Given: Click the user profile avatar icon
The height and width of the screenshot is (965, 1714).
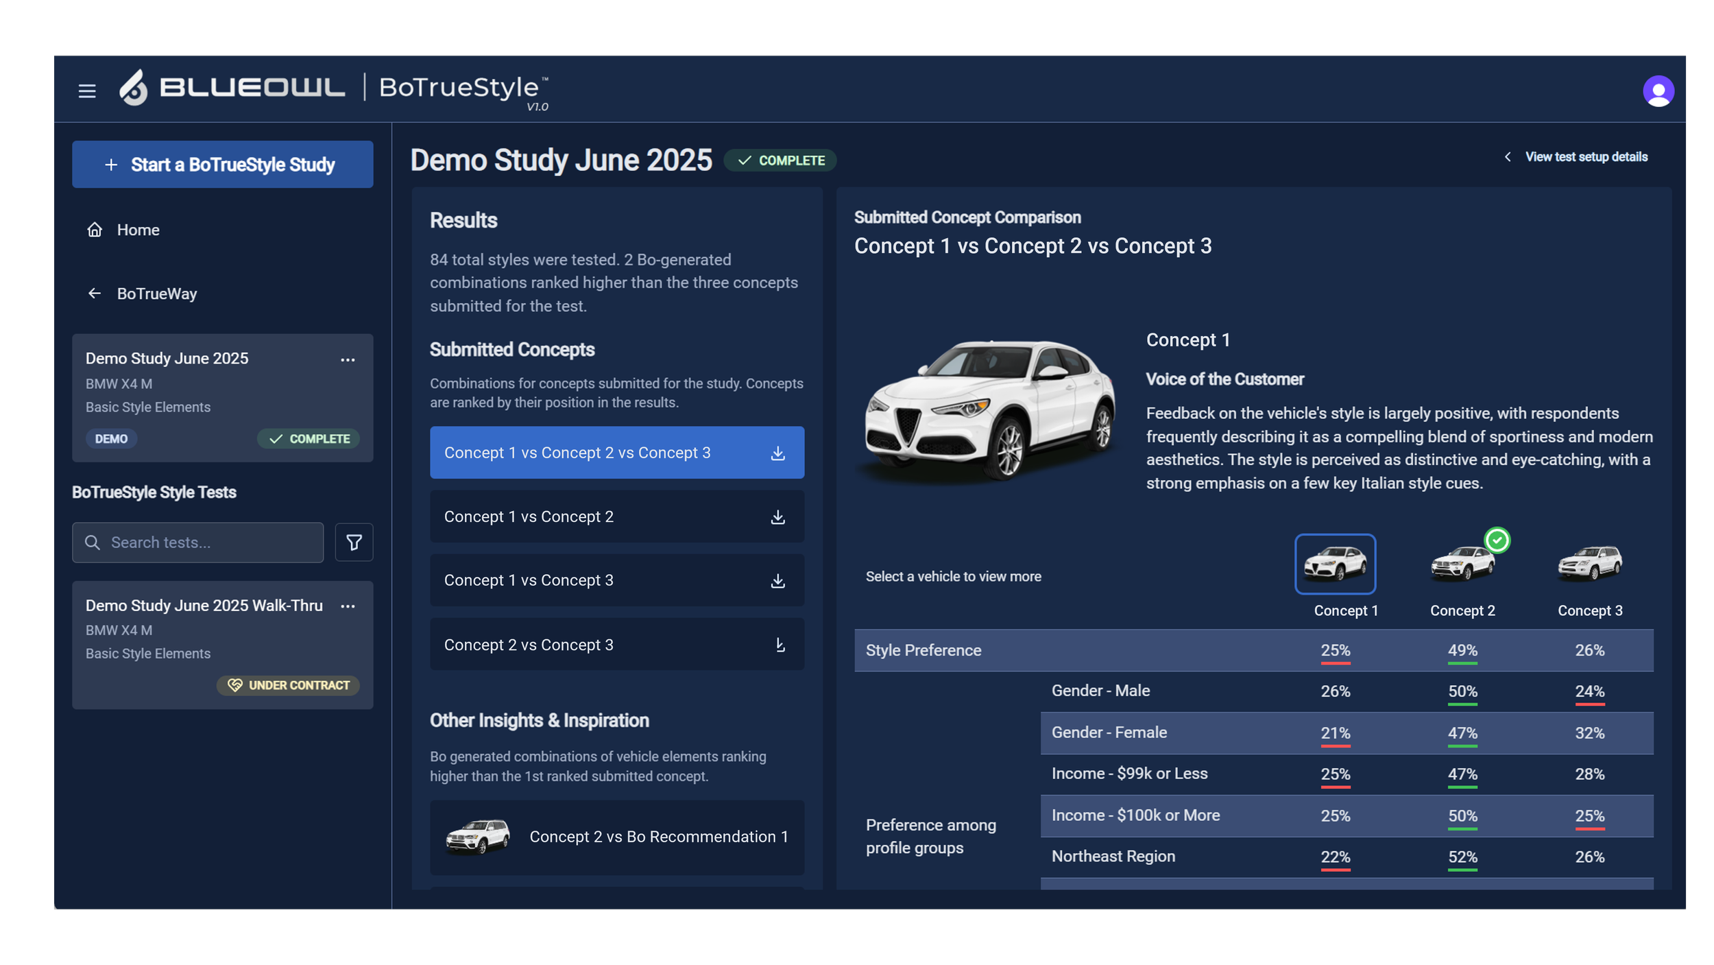Looking at the screenshot, I should [x=1658, y=91].
